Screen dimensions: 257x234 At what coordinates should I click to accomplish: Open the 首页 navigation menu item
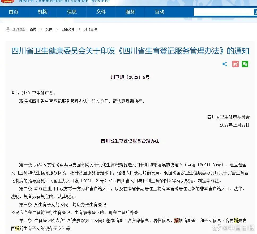pyautogui.click(x=14, y=12)
